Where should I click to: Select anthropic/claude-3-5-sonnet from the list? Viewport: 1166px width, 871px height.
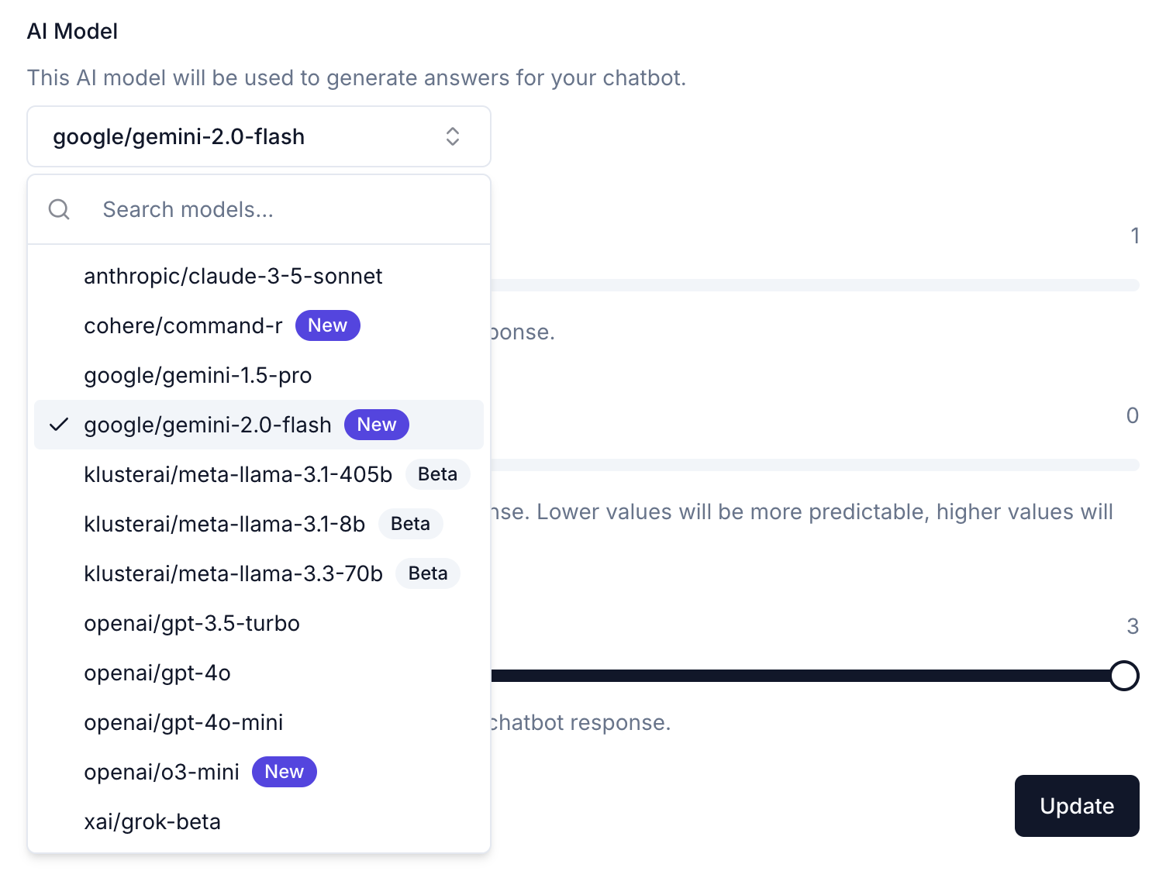click(x=233, y=276)
